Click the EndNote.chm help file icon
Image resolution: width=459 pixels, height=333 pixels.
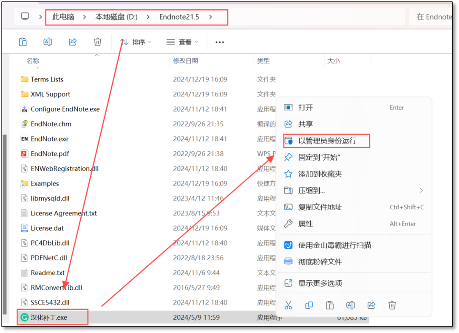[25, 124]
